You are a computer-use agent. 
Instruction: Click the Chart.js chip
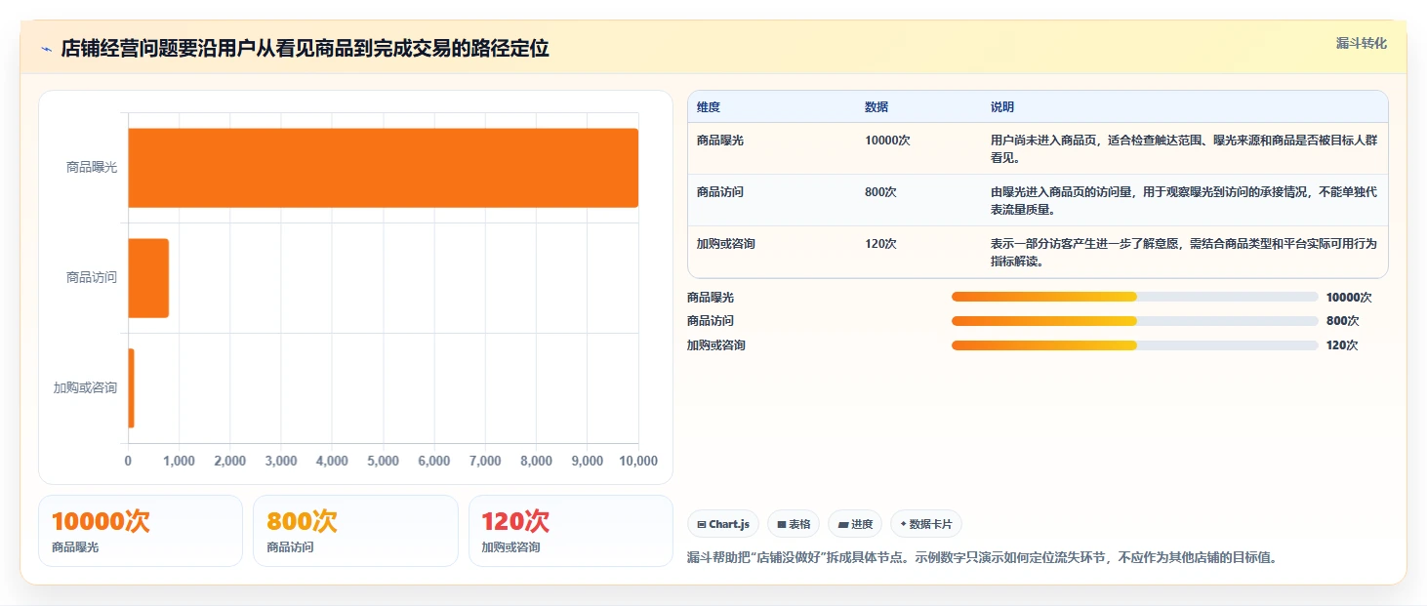[x=723, y=524]
